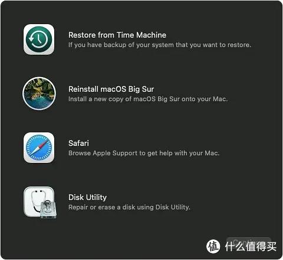The image size is (283, 260).
Task: Open Safari via its compass icon
Action: tap(39, 148)
